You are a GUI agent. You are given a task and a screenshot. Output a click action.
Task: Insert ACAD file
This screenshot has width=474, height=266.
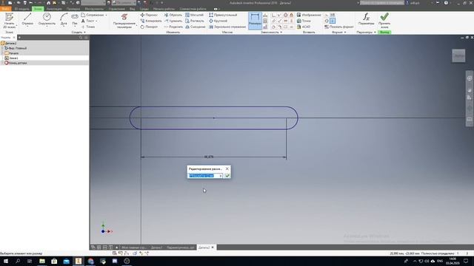(304, 27)
